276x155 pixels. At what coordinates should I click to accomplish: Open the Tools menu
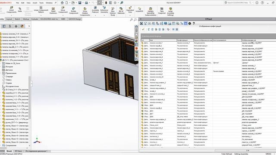(41, 3)
